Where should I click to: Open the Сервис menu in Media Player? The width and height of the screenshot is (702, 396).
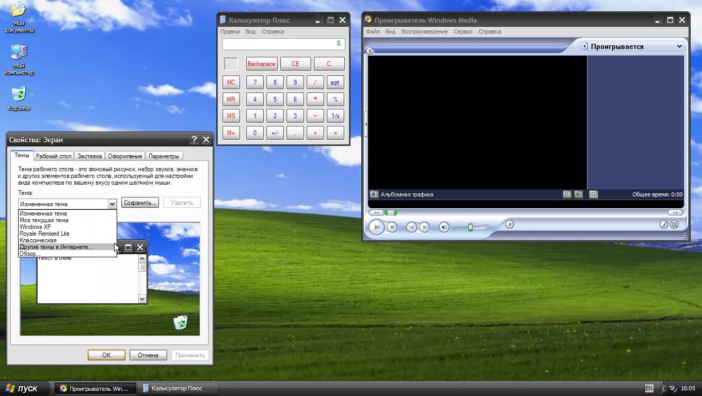(462, 31)
